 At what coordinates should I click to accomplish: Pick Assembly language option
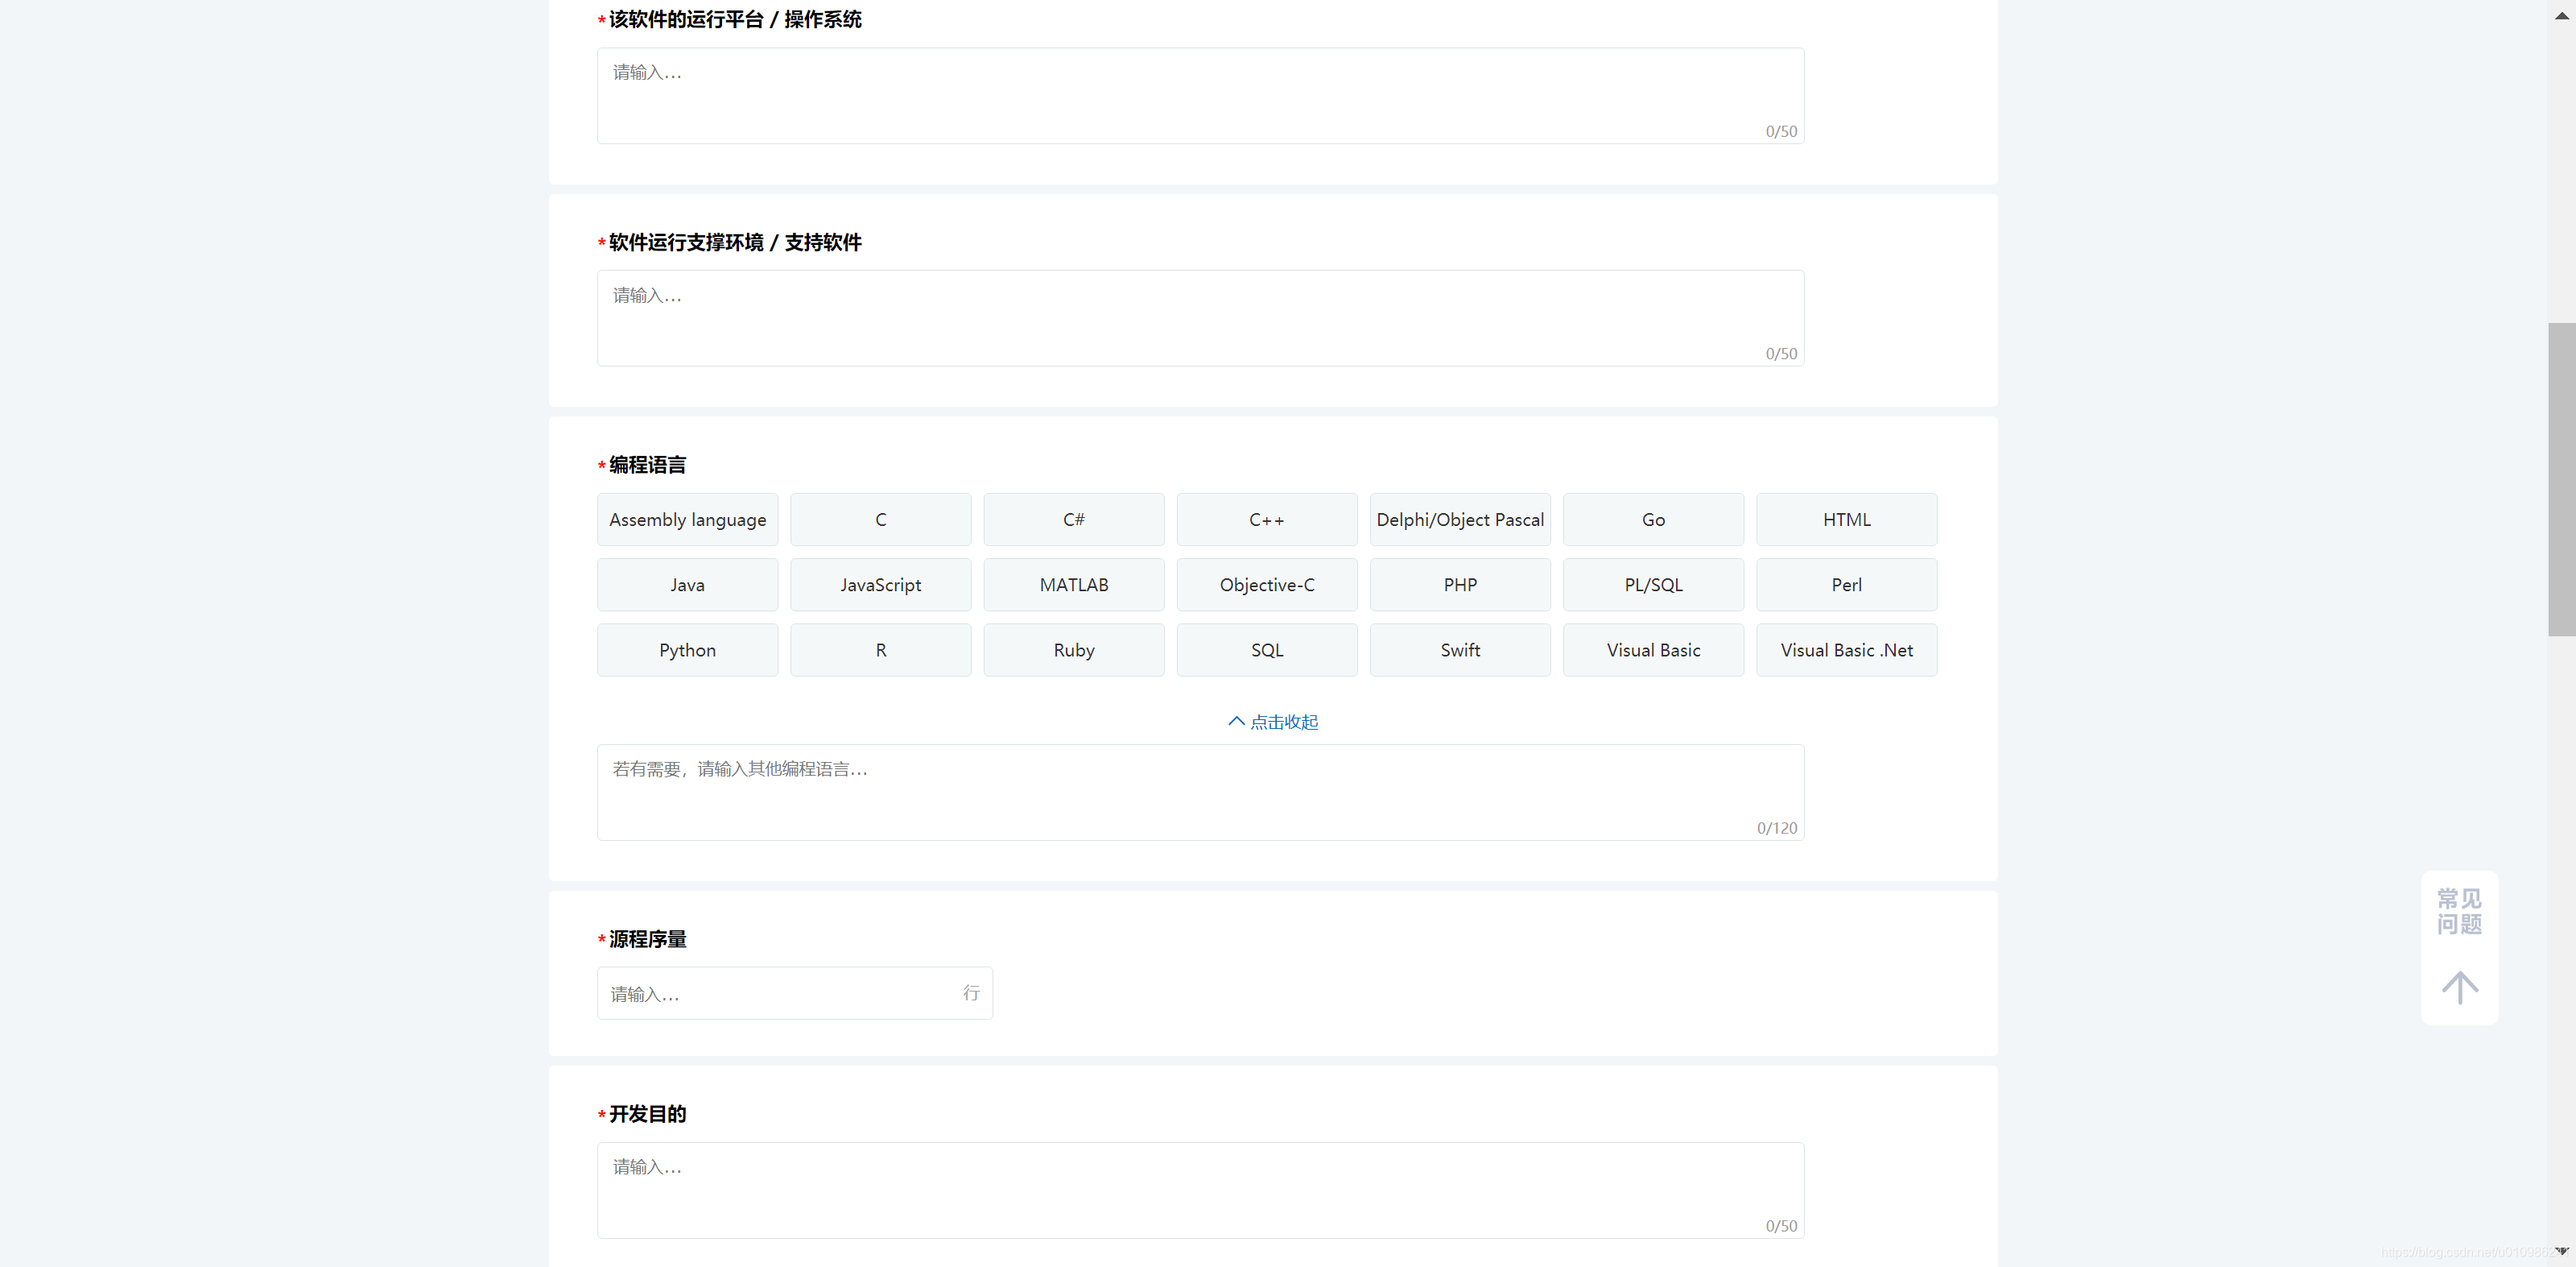coord(687,520)
